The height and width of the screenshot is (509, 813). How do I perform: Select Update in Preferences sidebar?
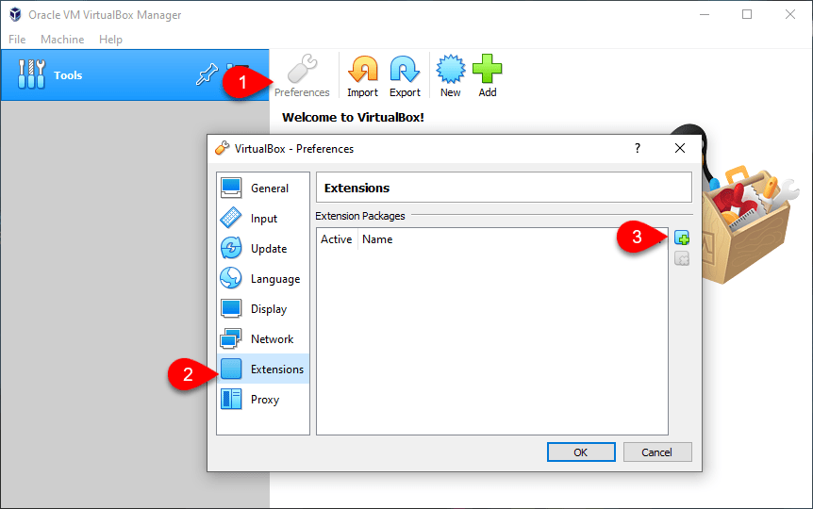click(x=263, y=248)
